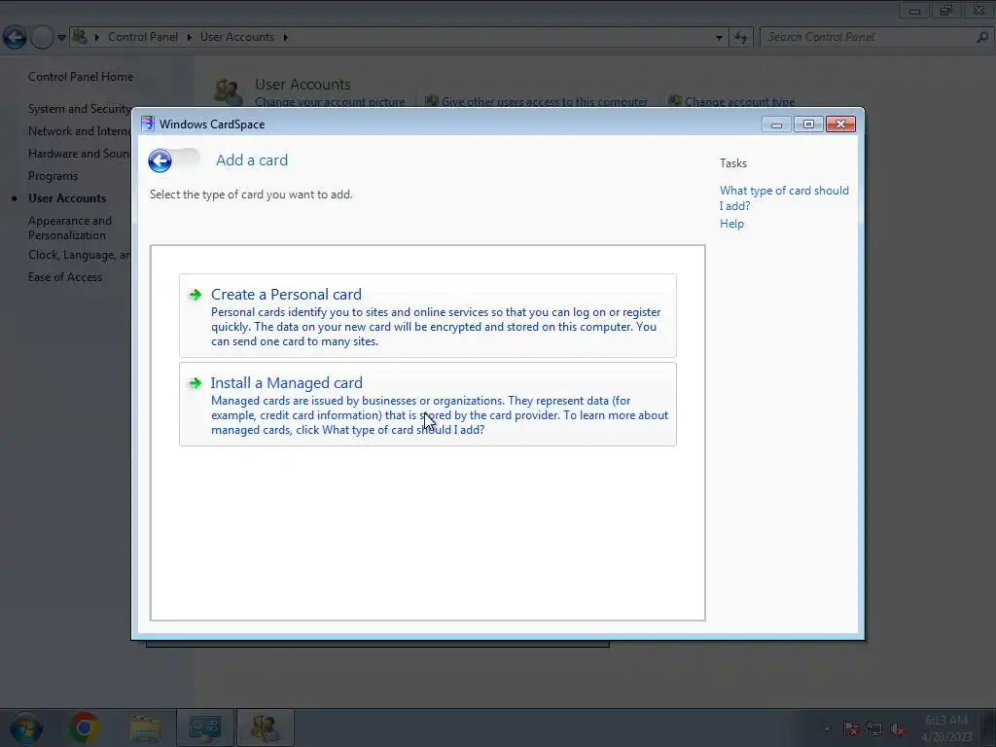996x747 pixels.
Task: Maximize the Windows CardSpace window
Action: coord(808,124)
